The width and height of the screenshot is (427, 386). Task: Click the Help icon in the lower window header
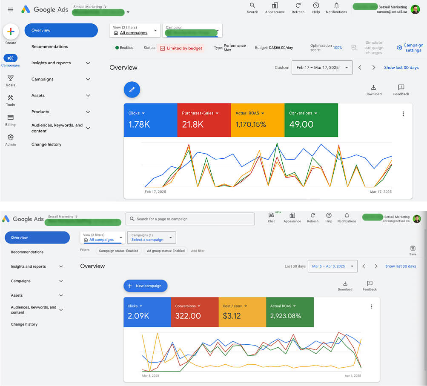pyautogui.click(x=329, y=215)
